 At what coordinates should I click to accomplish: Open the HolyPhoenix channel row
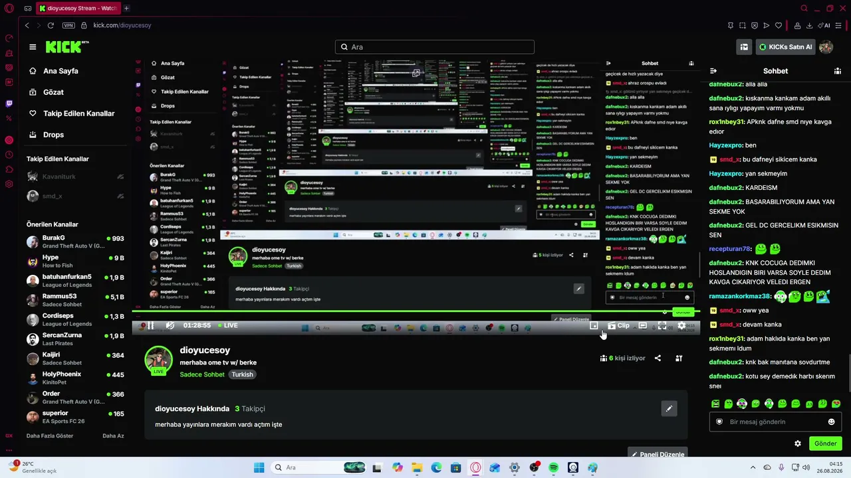tap(76, 378)
